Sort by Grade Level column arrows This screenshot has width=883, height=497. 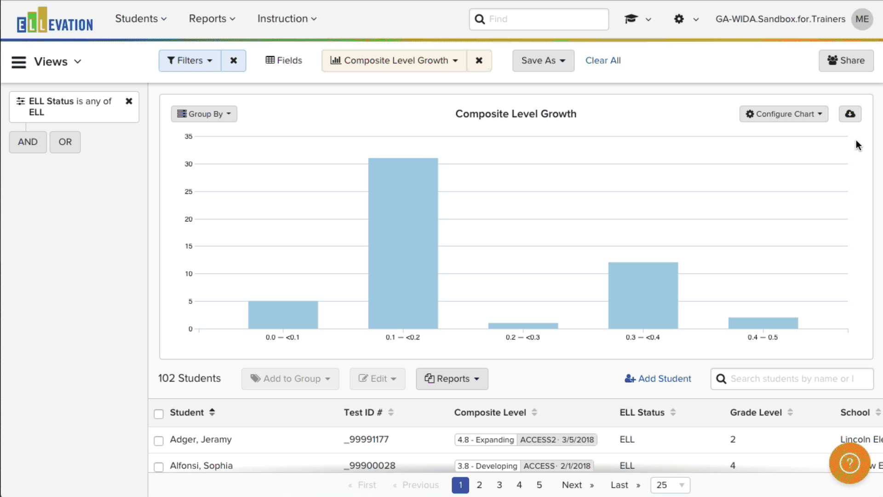coord(790,412)
